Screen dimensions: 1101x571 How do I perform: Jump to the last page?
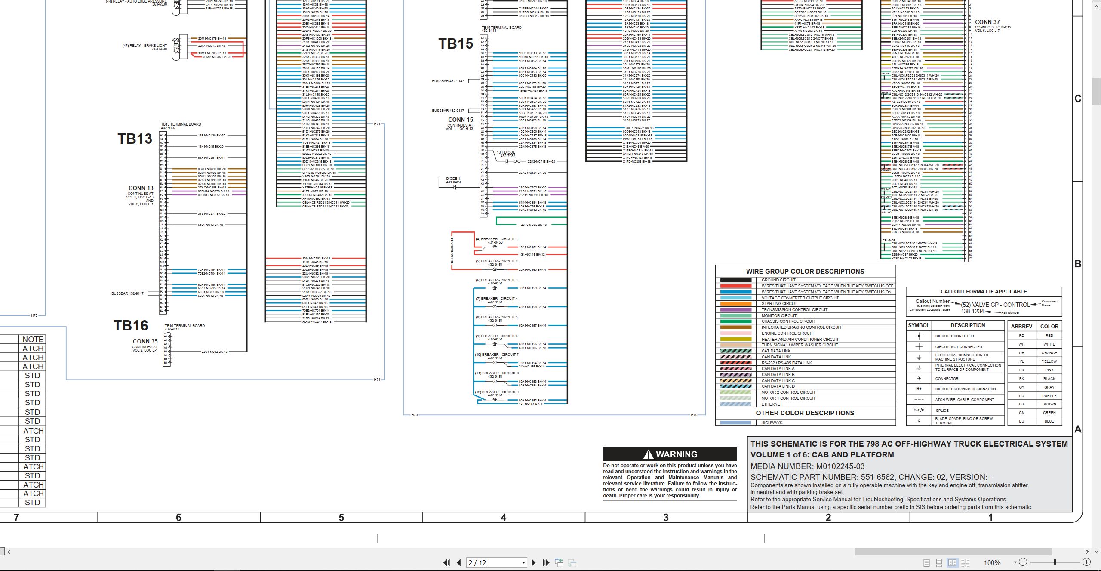(546, 562)
